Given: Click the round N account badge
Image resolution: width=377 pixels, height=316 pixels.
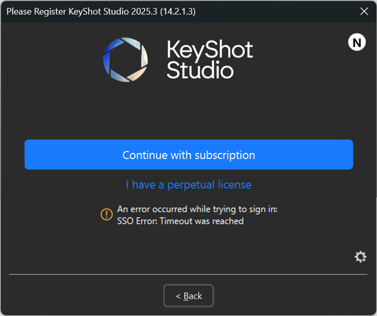Looking at the screenshot, I should [357, 43].
